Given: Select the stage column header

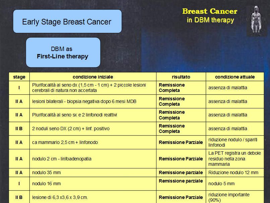Looking at the screenshot, I should (19, 77).
